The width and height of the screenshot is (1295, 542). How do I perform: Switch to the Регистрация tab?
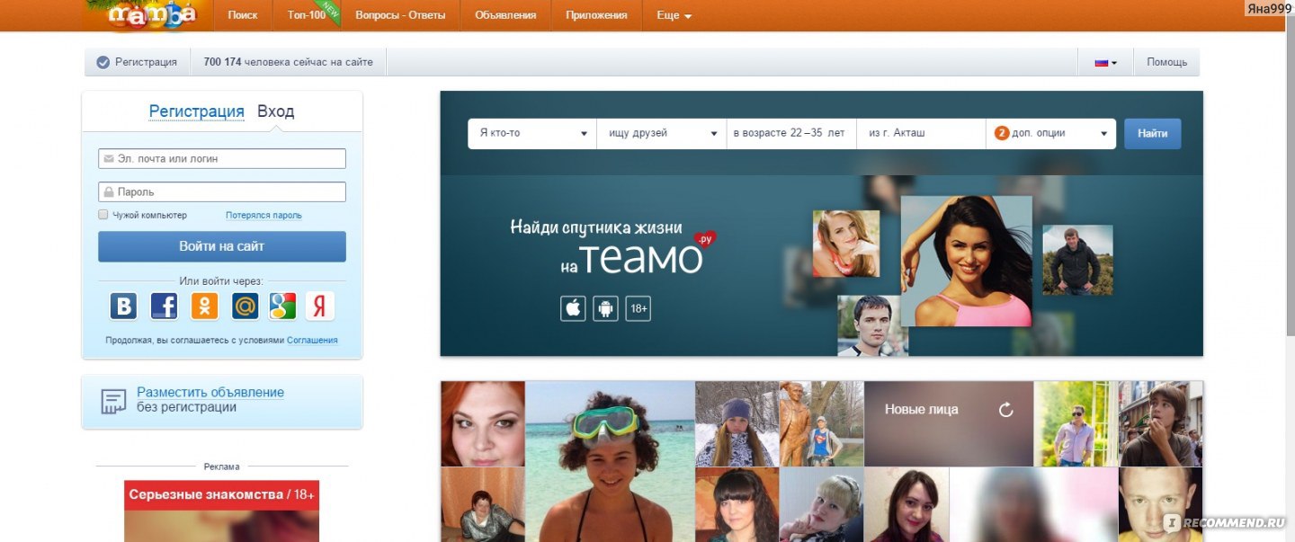pyautogui.click(x=196, y=111)
